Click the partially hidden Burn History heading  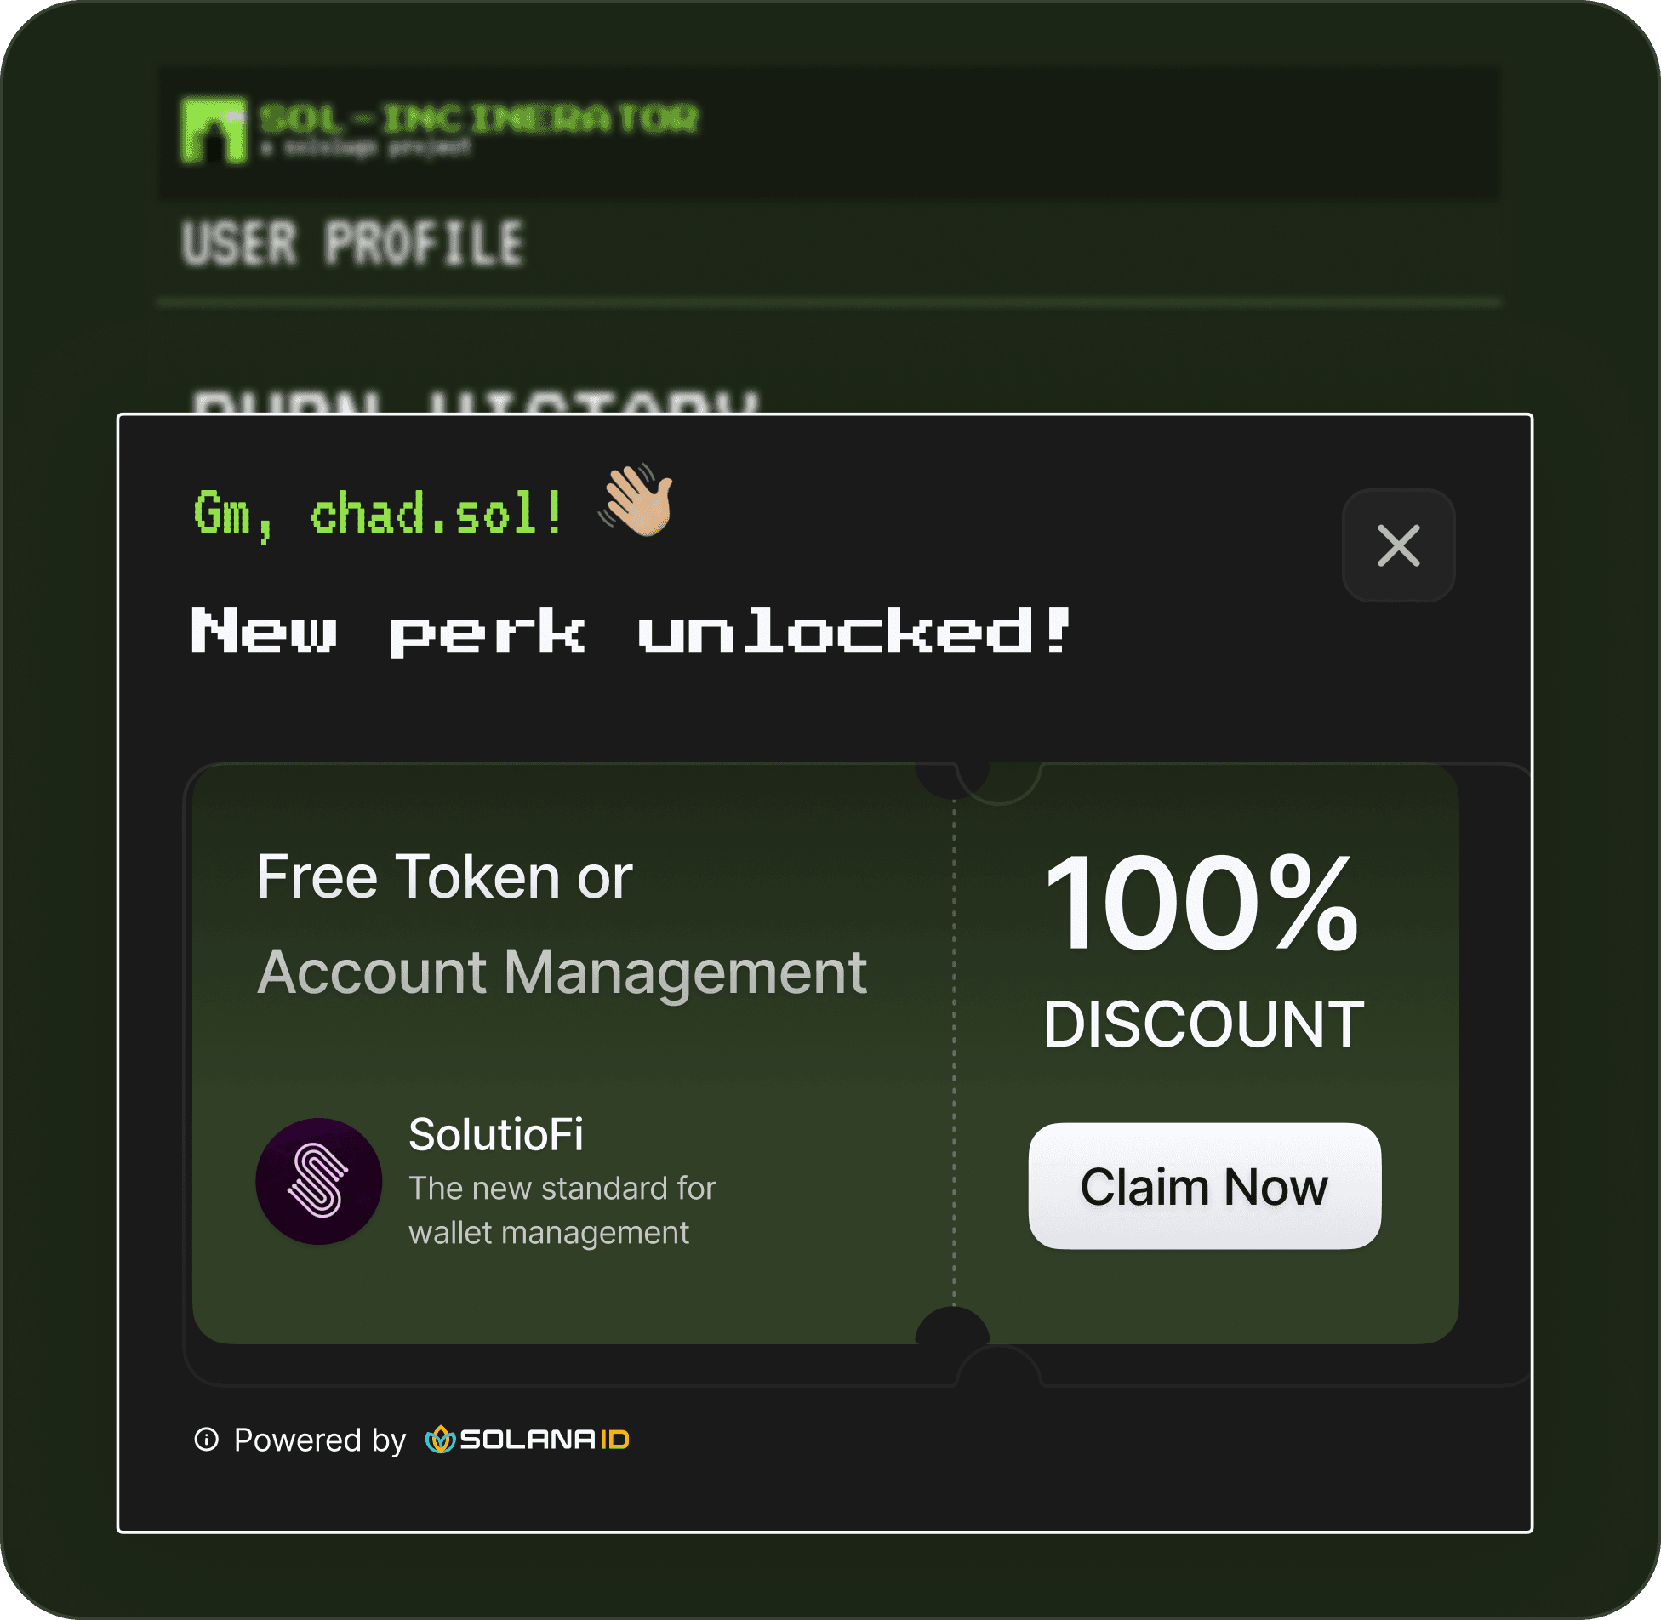pos(475,402)
